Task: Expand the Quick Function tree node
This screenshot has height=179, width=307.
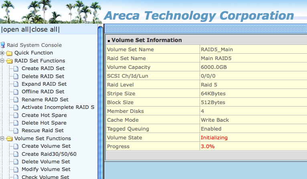Action: (x=2, y=53)
